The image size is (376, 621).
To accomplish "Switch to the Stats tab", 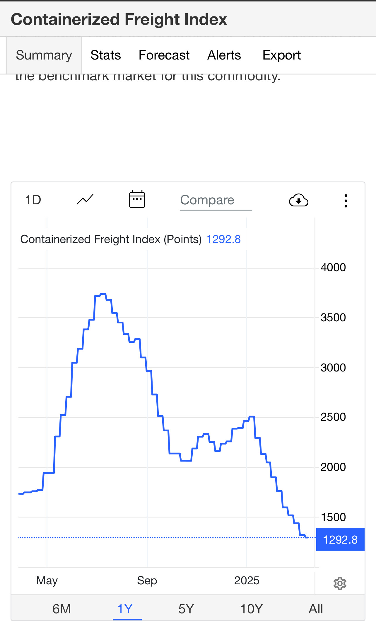I will 106,55.
